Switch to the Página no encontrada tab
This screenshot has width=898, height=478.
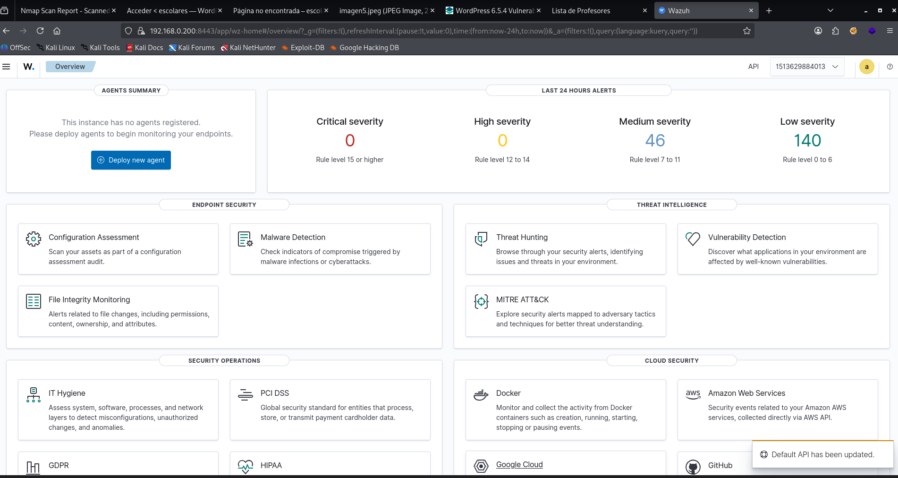tap(277, 10)
